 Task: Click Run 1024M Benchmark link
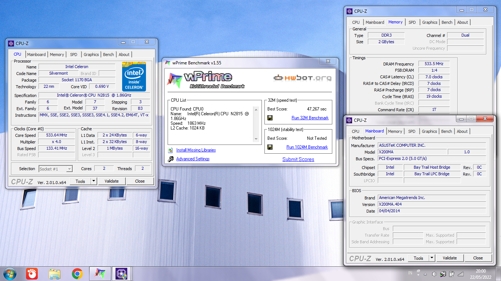tap(307, 147)
